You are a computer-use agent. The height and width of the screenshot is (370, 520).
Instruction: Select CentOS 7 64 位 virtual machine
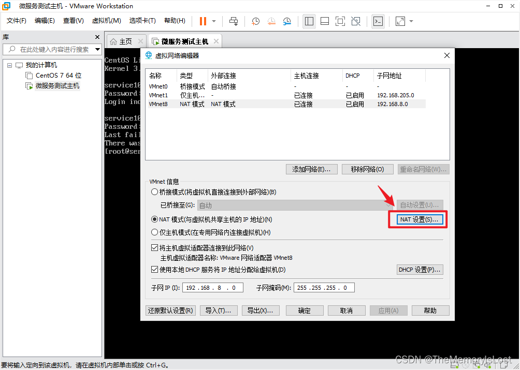coord(59,76)
